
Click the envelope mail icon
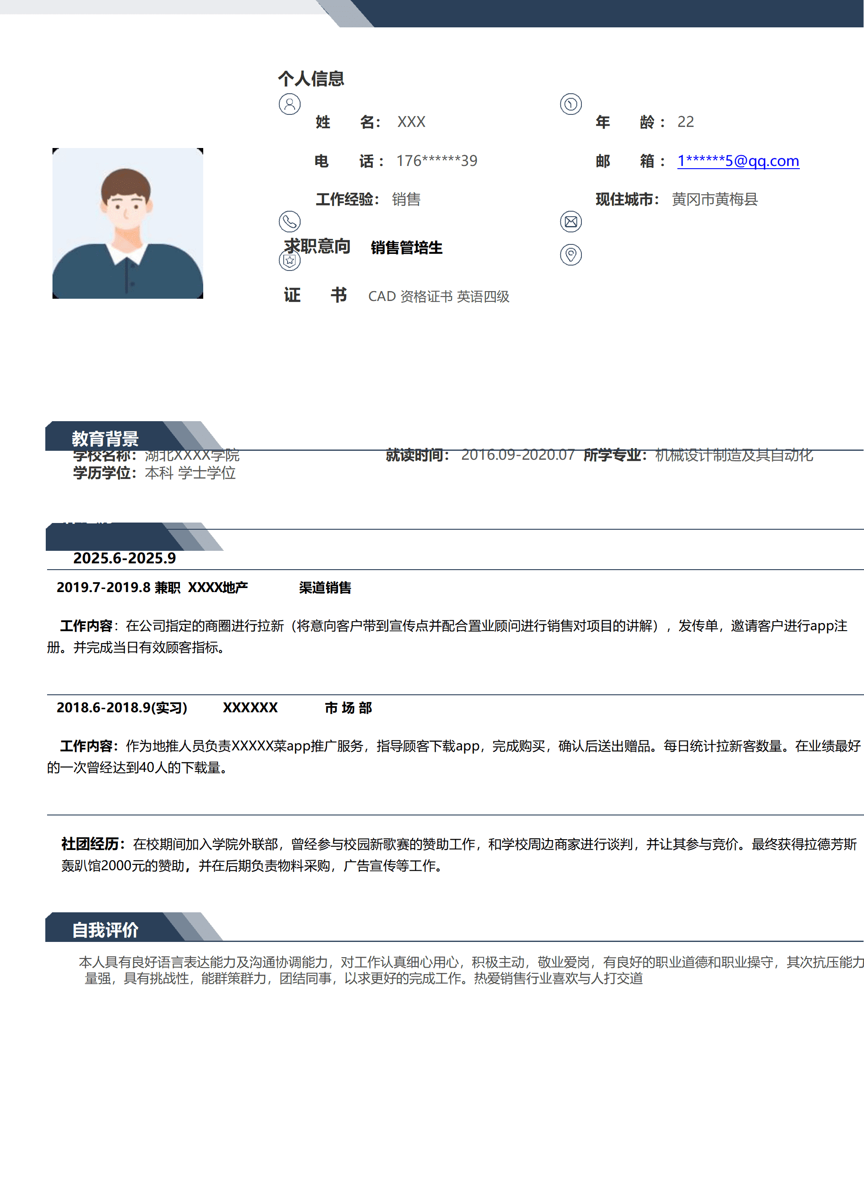[x=571, y=222]
